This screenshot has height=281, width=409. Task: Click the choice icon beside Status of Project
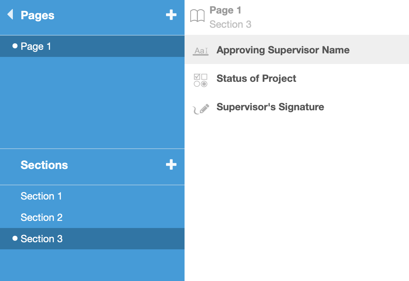(201, 80)
